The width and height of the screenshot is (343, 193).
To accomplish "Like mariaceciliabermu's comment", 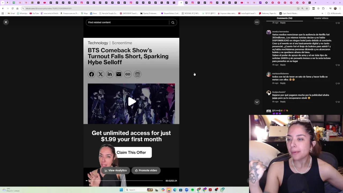I will [337, 83].
